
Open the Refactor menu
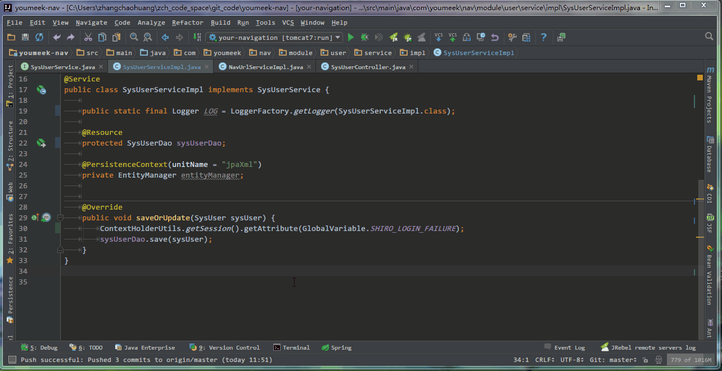(x=187, y=22)
